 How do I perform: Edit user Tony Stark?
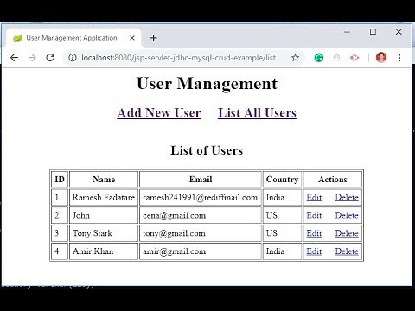click(314, 233)
